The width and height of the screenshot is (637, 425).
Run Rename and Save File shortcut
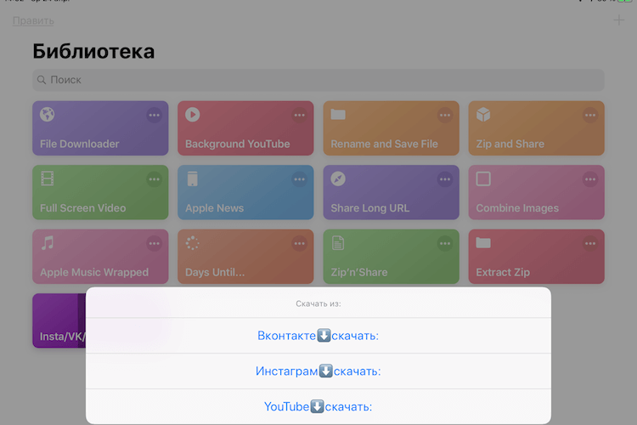[x=391, y=128]
